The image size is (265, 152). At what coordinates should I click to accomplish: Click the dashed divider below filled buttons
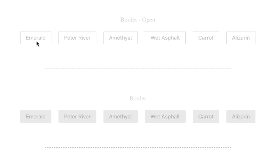click(137, 147)
